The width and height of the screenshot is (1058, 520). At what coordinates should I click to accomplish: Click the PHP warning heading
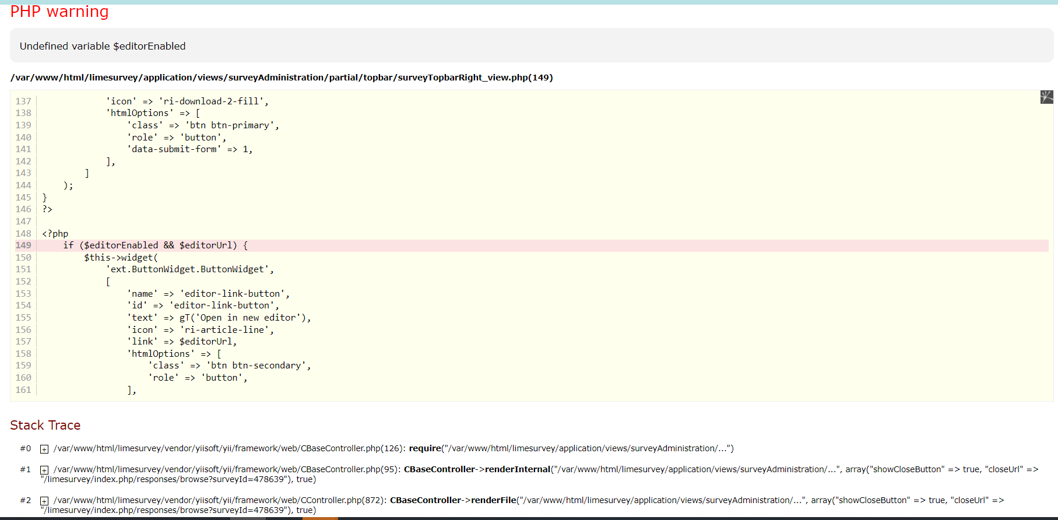point(59,12)
